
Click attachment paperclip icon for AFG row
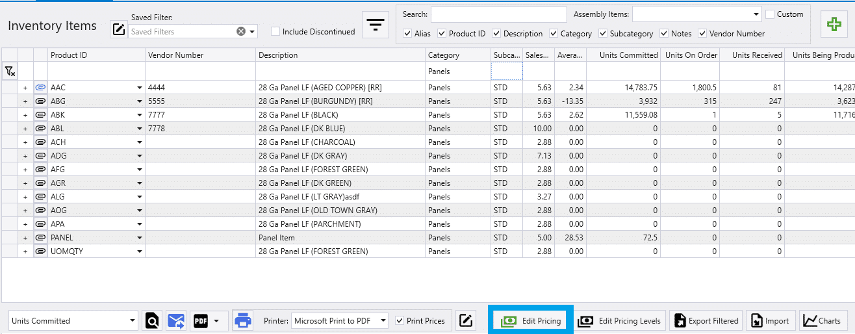[x=40, y=170]
